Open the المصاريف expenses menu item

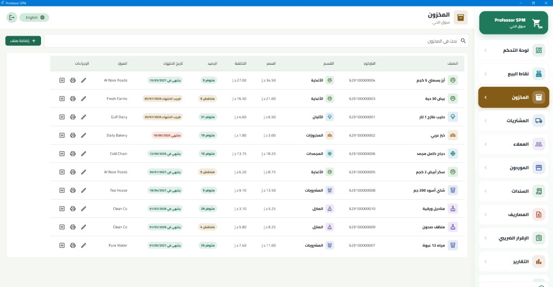[514, 215]
